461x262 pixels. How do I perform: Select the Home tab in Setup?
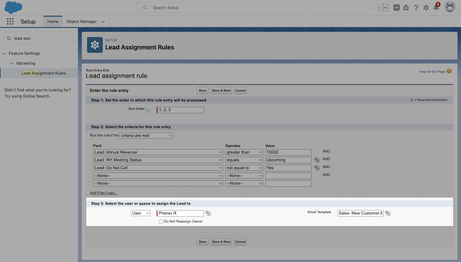tap(52, 22)
